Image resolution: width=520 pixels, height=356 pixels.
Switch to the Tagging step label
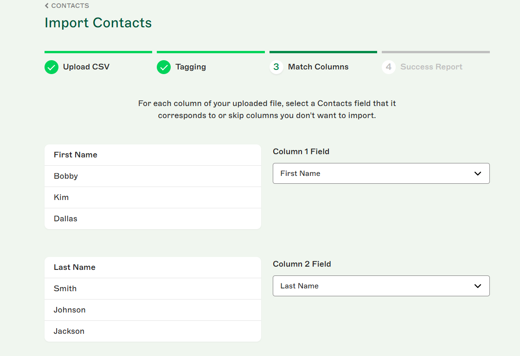[191, 67]
